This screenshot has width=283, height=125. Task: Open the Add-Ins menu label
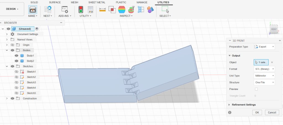point(65,16)
